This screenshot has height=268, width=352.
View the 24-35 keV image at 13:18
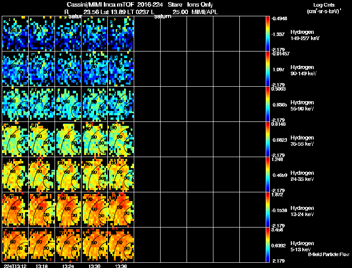[42, 175]
